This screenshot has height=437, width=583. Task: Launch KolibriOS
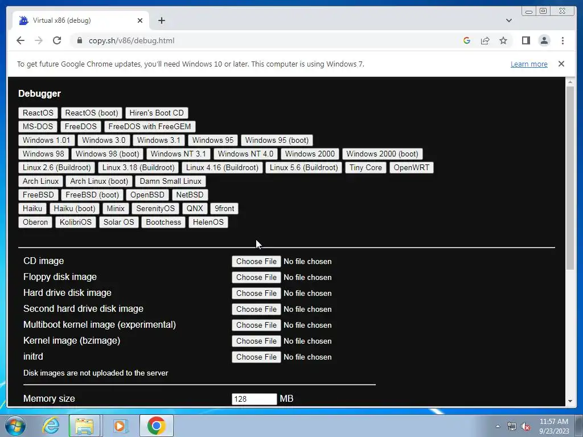pos(76,222)
